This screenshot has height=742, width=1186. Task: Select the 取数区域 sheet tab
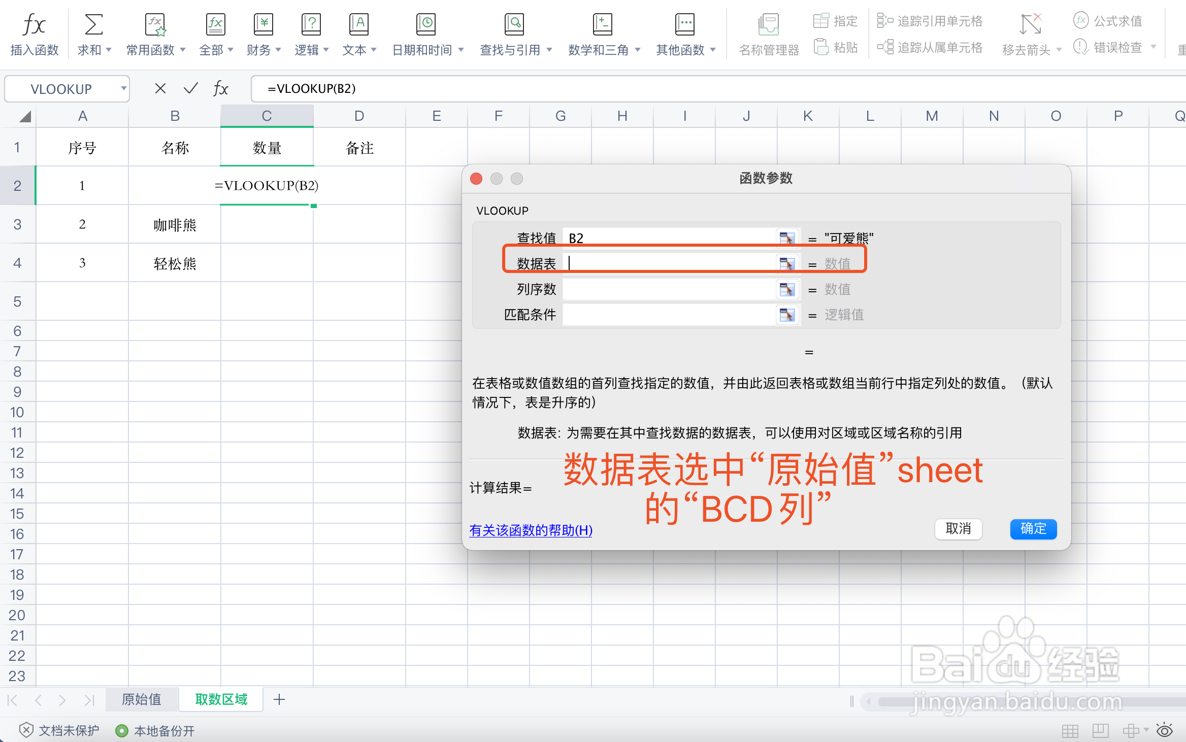[x=221, y=699]
